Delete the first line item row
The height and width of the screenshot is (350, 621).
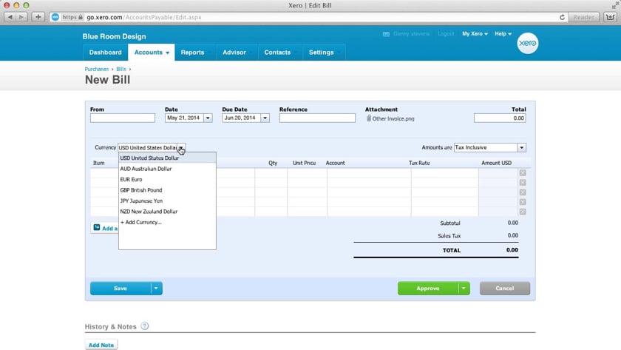pos(523,173)
